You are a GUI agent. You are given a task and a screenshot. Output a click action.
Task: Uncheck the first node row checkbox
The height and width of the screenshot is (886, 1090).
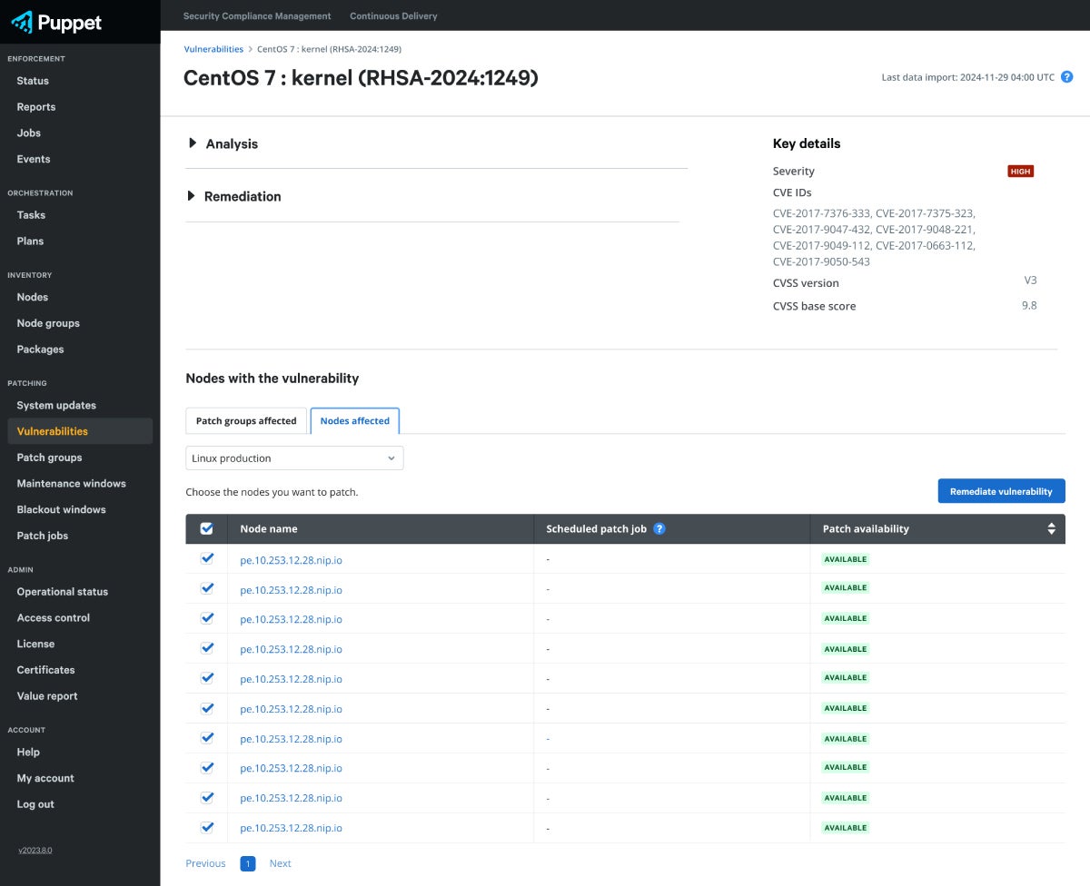click(207, 558)
